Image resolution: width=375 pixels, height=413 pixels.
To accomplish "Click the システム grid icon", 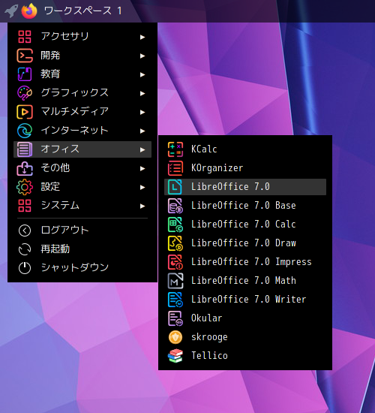I will tap(25, 206).
